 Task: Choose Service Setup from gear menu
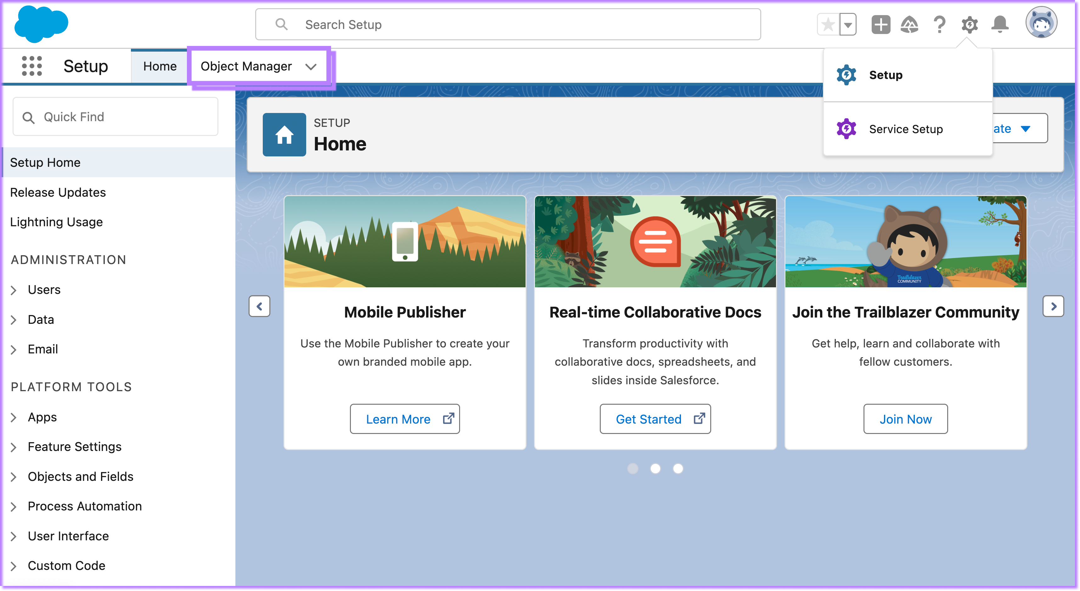coord(906,129)
